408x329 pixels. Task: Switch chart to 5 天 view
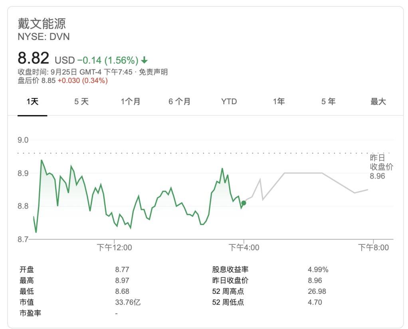click(x=81, y=101)
